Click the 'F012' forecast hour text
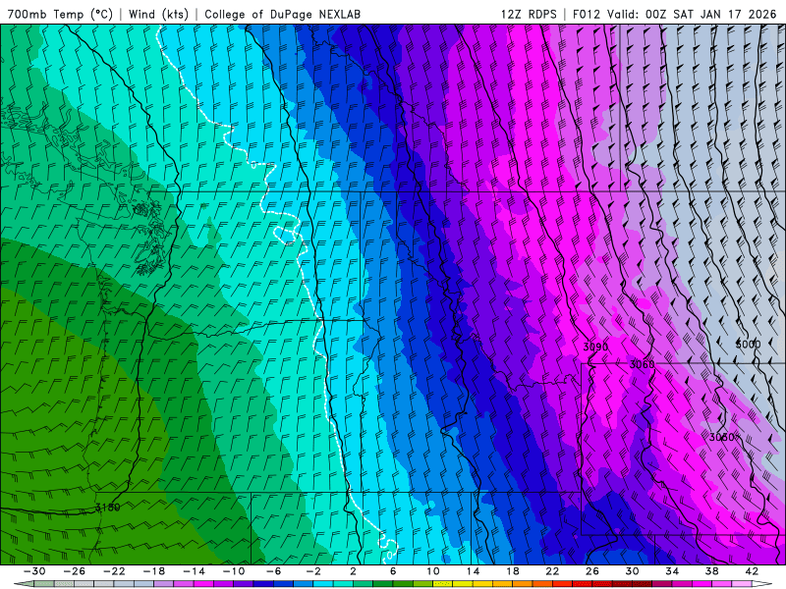 pyautogui.click(x=586, y=14)
